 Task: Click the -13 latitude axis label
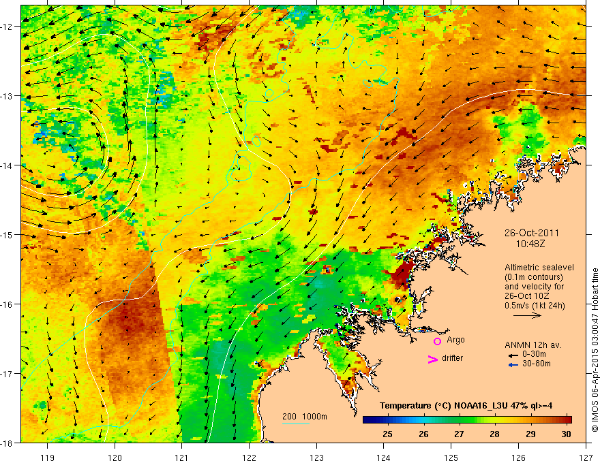[7, 96]
